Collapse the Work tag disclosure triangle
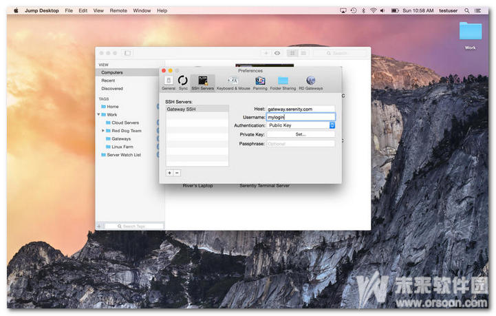The height and width of the screenshot is (316, 496). pos(98,114)
